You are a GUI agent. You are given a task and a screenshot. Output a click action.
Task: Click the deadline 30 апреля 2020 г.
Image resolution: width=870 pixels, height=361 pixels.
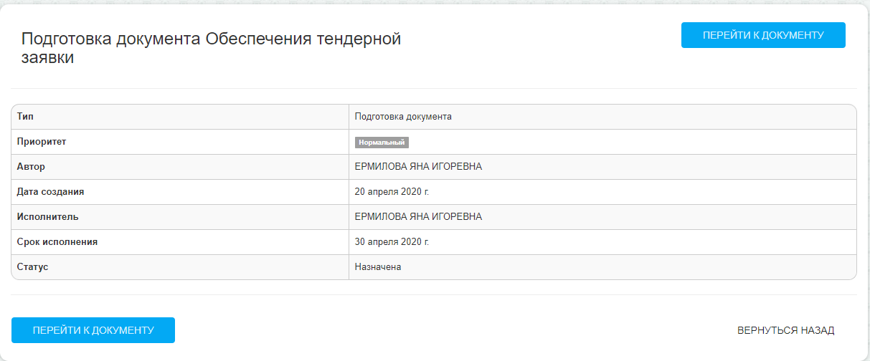(x=392, y=242)
